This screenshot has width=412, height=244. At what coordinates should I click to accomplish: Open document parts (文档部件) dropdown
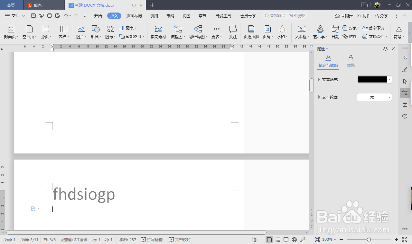coord(375,37)
